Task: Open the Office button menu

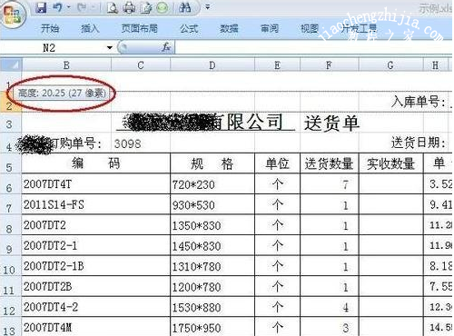Action: click(12, 15)
